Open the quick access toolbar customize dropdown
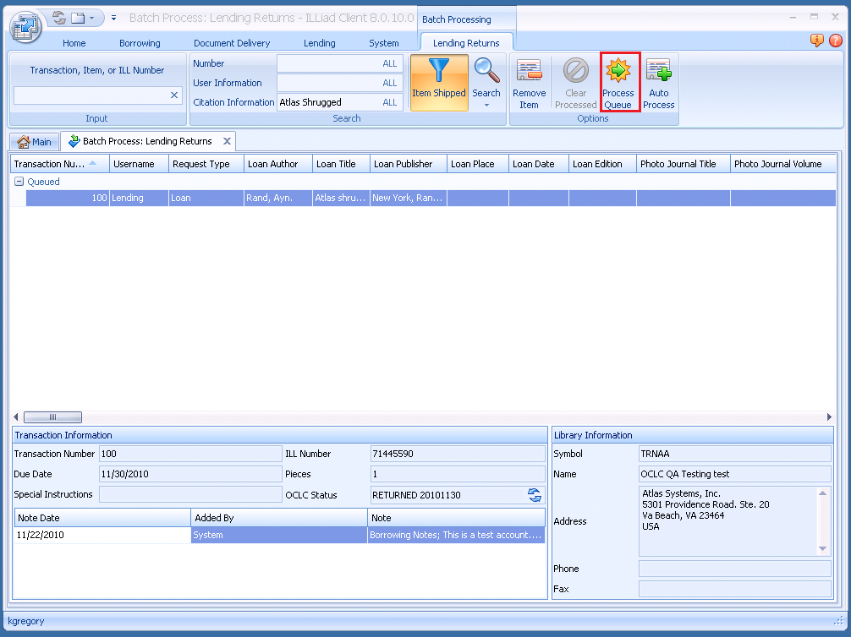The width and height of the screenshot is (851, 637). [114, 18]
